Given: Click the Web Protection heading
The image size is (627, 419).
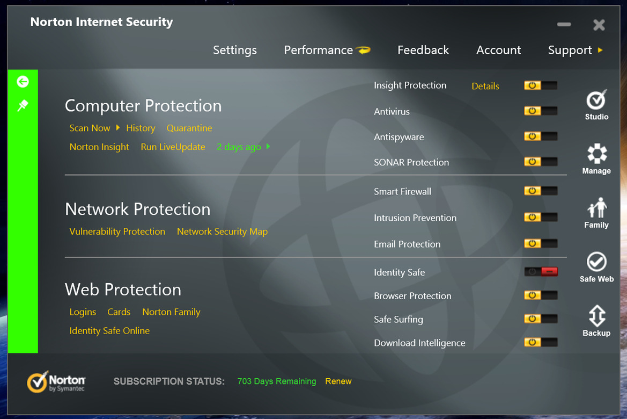Looking at the screenshot, I should [x=123, y=290].
